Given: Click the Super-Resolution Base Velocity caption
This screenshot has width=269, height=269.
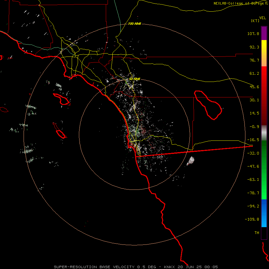Looking at the screenshot, I should [136, 267].
